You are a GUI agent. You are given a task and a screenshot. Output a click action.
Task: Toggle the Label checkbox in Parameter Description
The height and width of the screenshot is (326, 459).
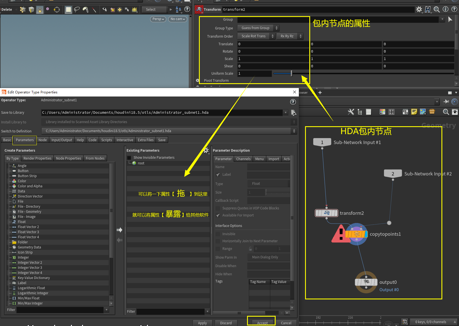tap(218, 175)
